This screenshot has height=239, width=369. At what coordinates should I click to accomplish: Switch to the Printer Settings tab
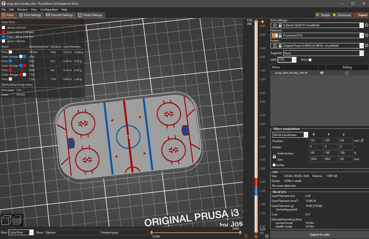click(90, 15)
